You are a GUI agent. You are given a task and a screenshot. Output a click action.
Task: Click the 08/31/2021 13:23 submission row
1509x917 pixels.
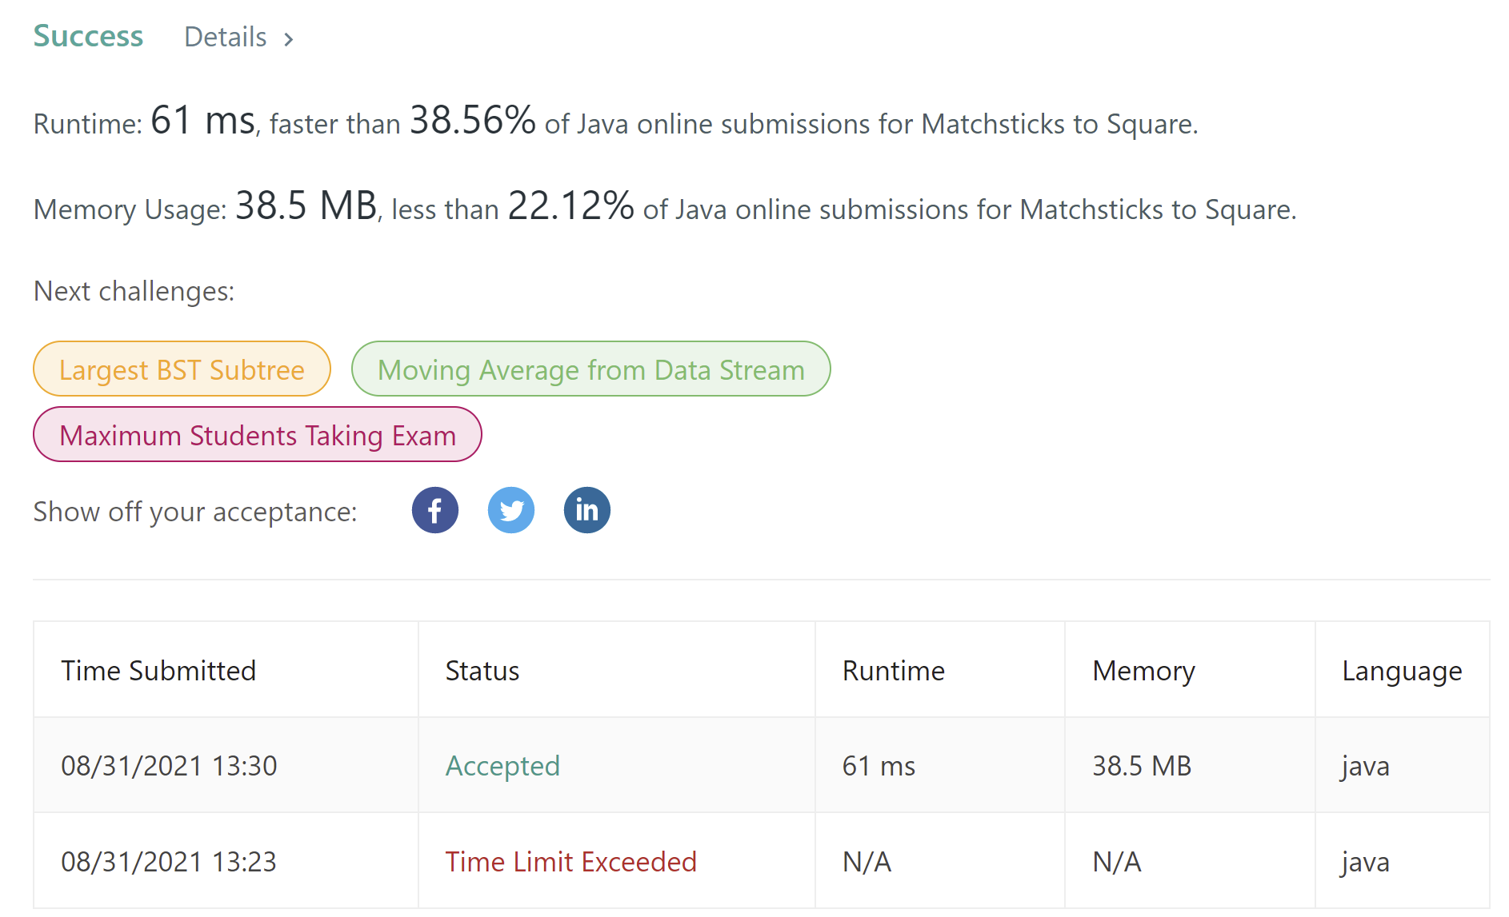point(762,861)
